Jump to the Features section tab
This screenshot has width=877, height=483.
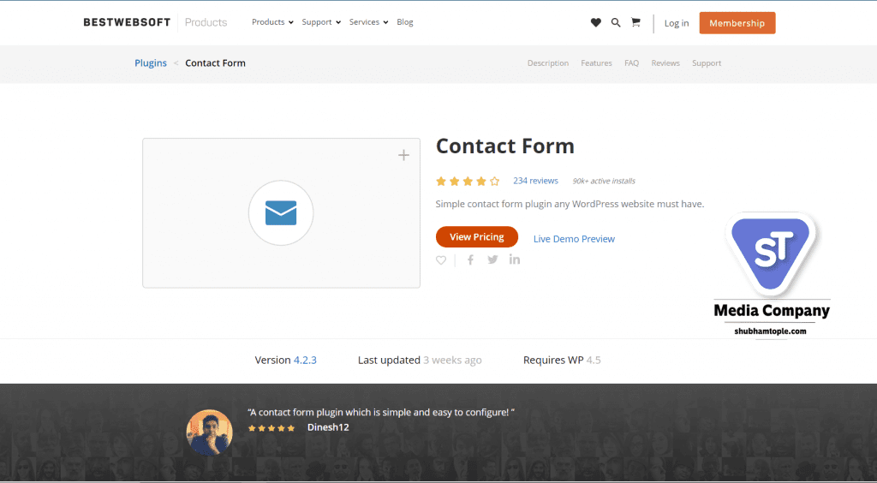596,63
